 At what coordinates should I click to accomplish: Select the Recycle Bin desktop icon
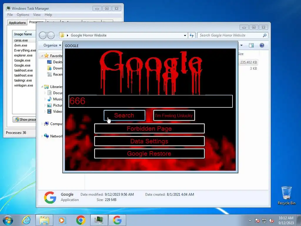(x=286, y=195)
